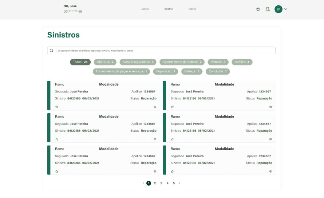Filter by 'Abertura: 2' chip

(105, 62)
